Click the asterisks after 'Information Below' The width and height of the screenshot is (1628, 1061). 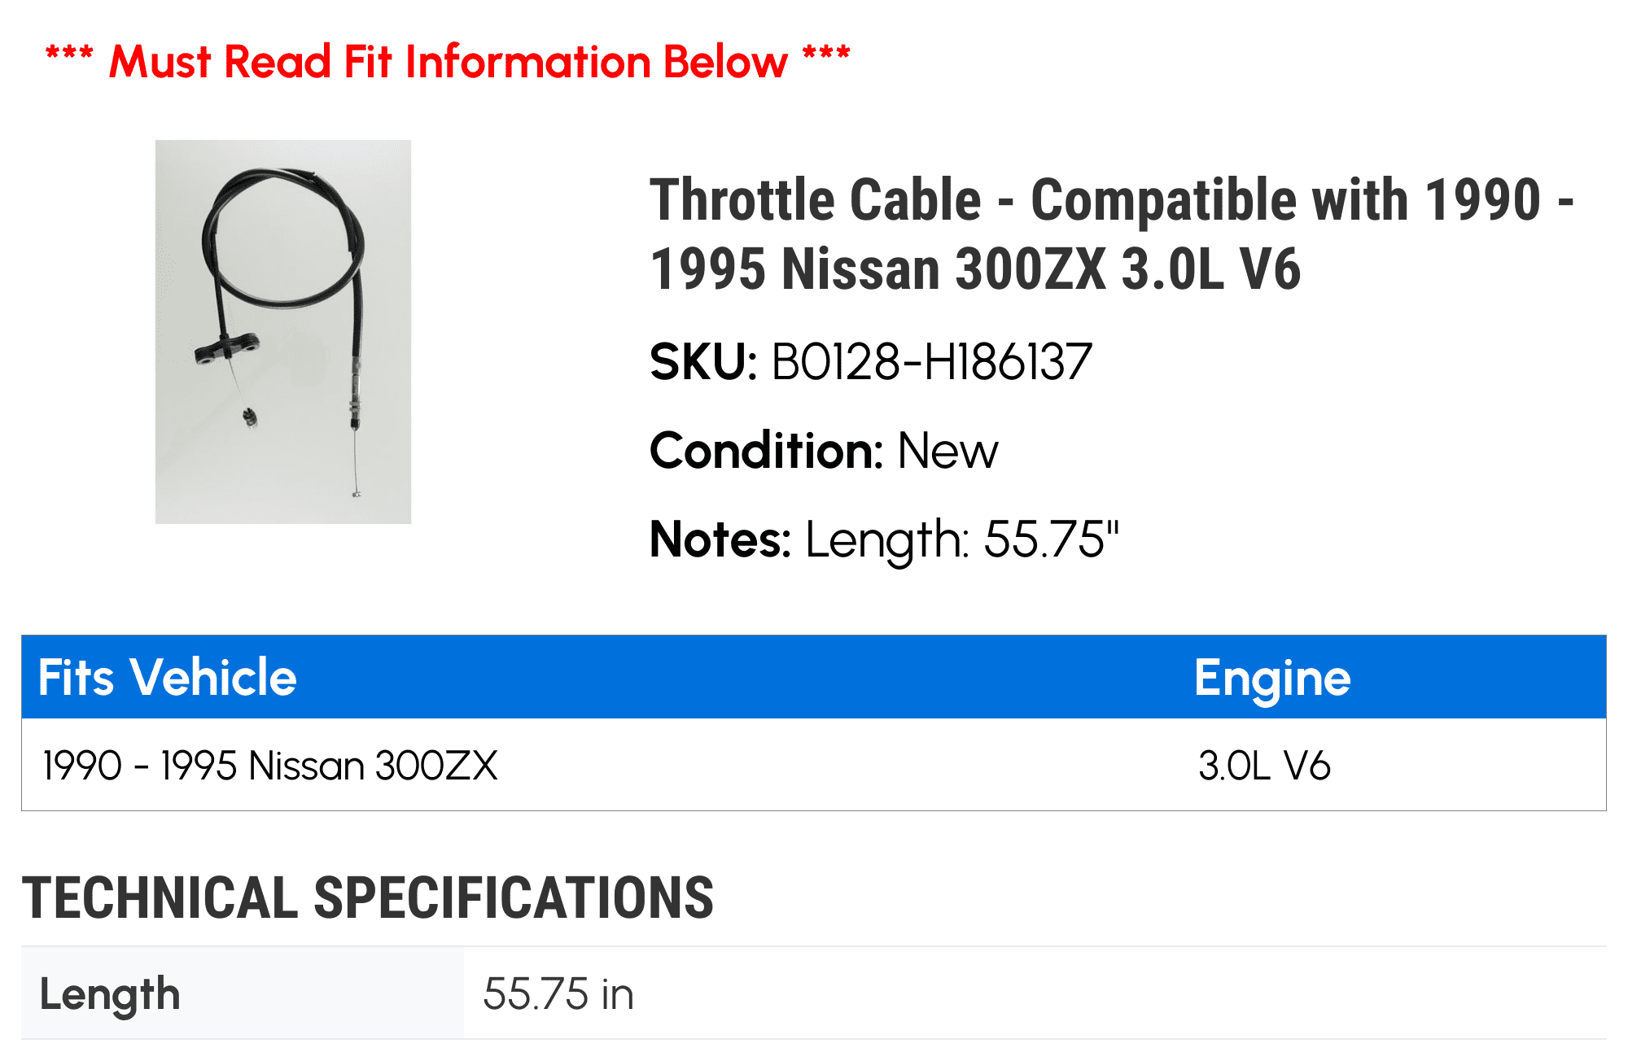point(826,55)
